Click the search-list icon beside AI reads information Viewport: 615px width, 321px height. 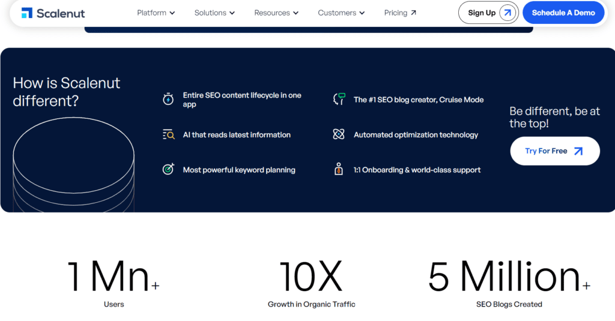(168, 135)
